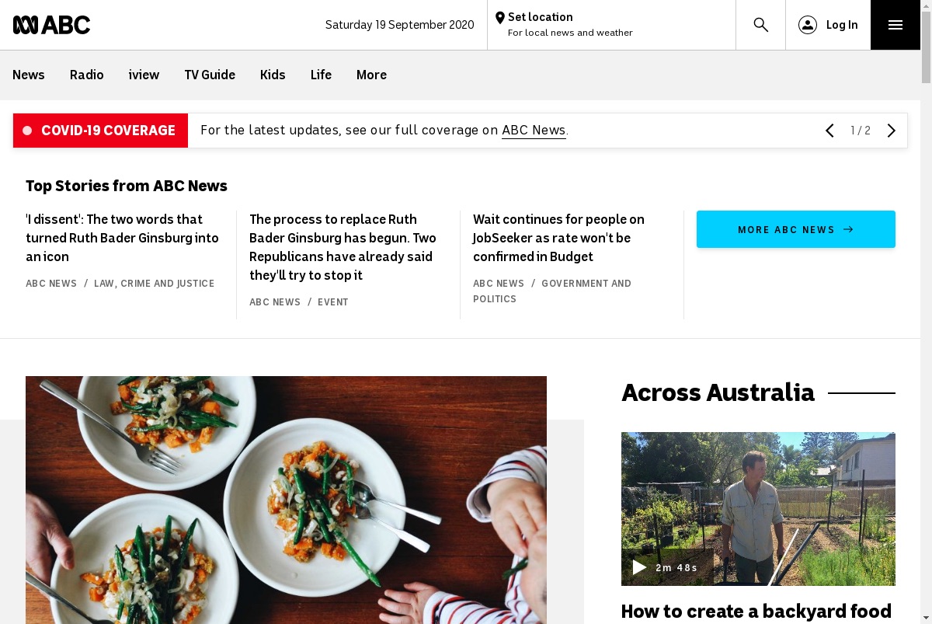Open 'How to create a backyard food' headline
Viewport: 932px width, 624px height.
click(756, 612)
